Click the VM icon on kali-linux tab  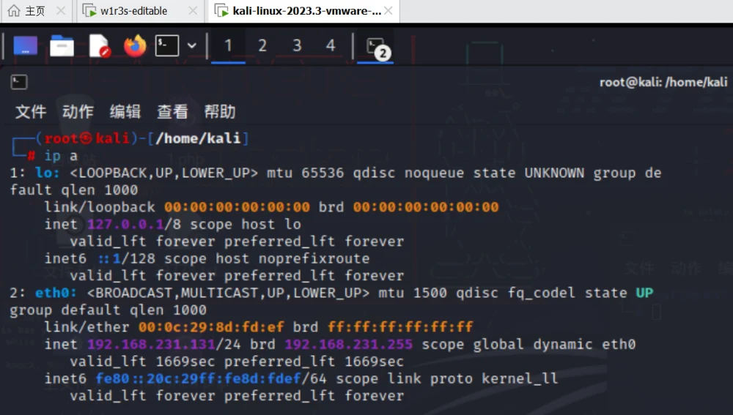(221, 10)
